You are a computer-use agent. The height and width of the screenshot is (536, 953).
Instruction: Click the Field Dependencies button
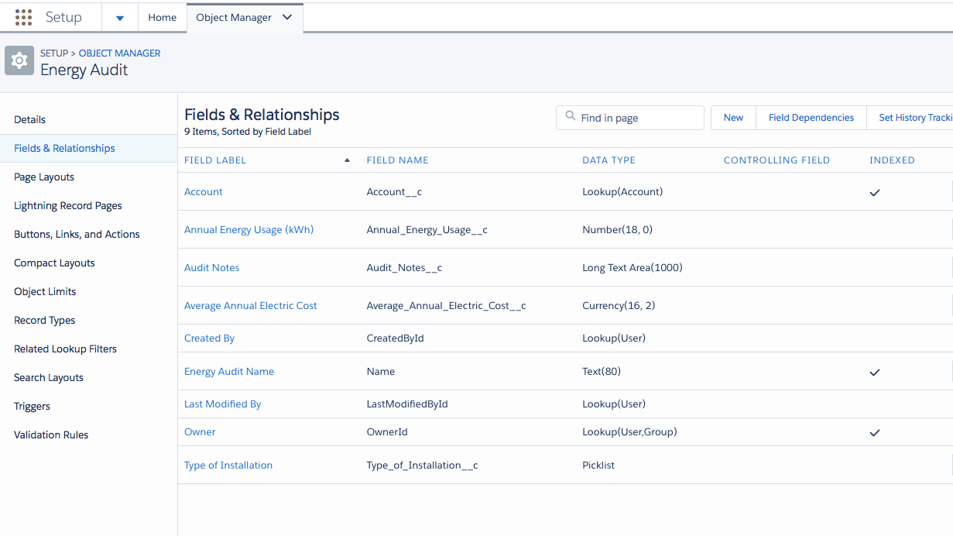(x=811, y=118)
